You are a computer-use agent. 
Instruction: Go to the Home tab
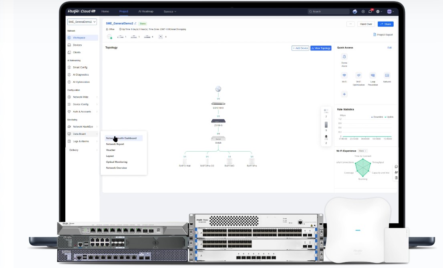coord(105,12)
